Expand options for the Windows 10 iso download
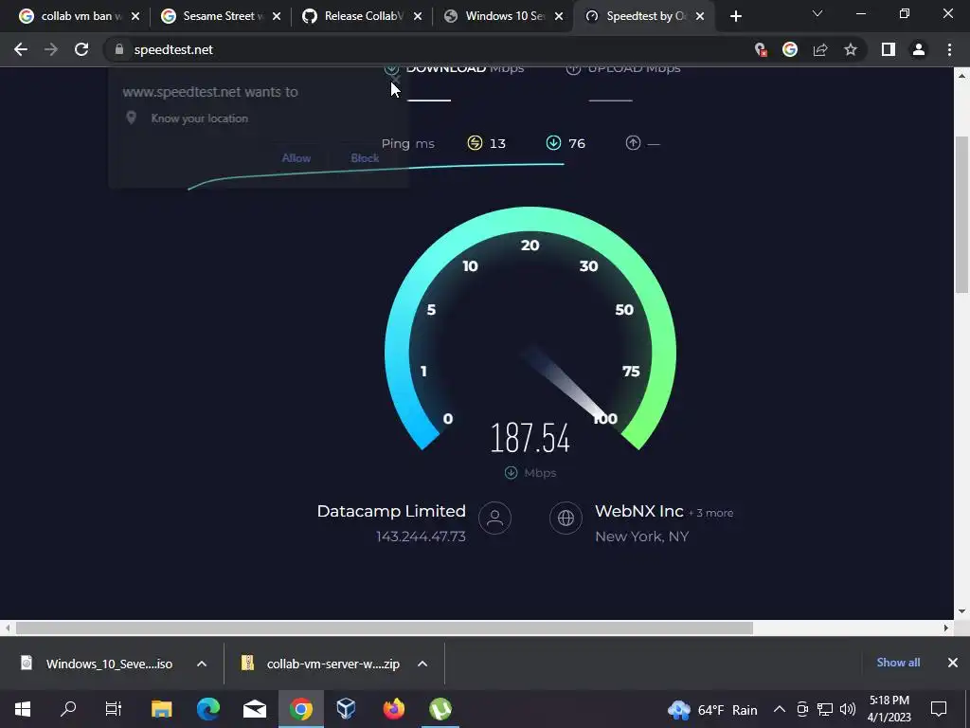 [202, 664]
